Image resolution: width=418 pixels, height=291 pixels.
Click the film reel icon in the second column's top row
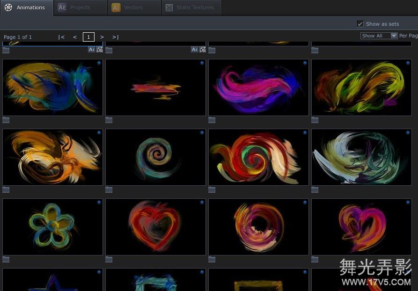coord(202,50)
